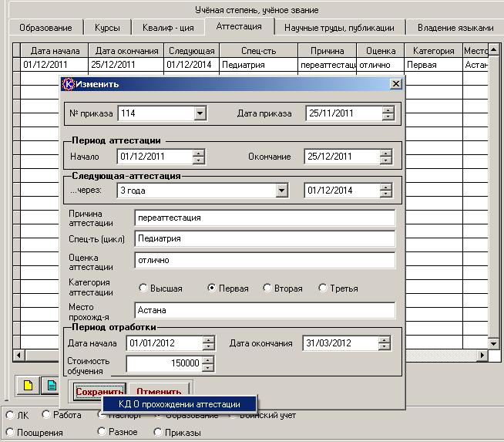Increase the Дата приказа value
The image size is (504, 442).
(x=388, y=110)
